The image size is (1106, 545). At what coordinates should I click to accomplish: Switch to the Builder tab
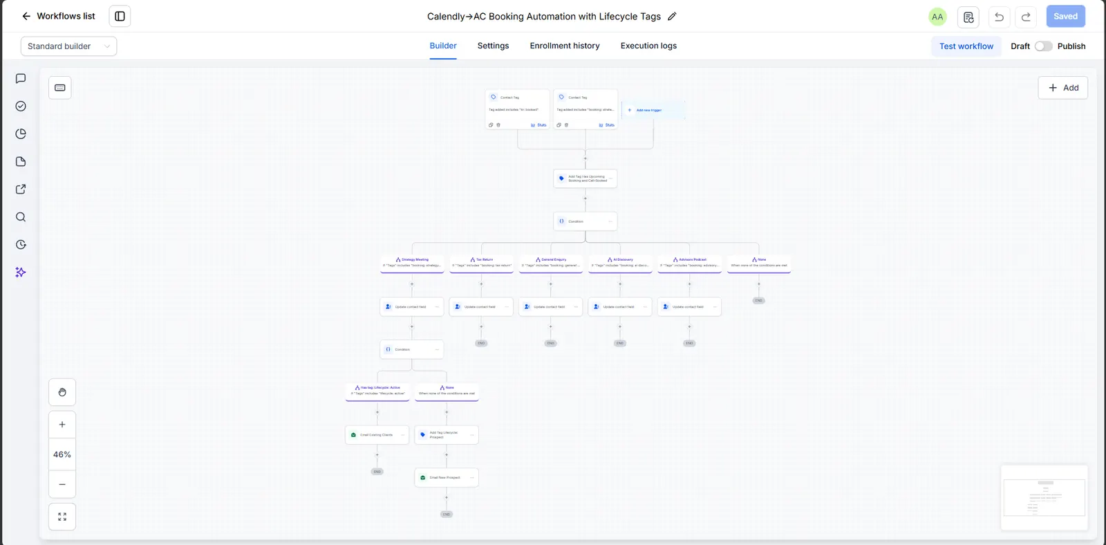pyautogui.click(x=443, y=46)
